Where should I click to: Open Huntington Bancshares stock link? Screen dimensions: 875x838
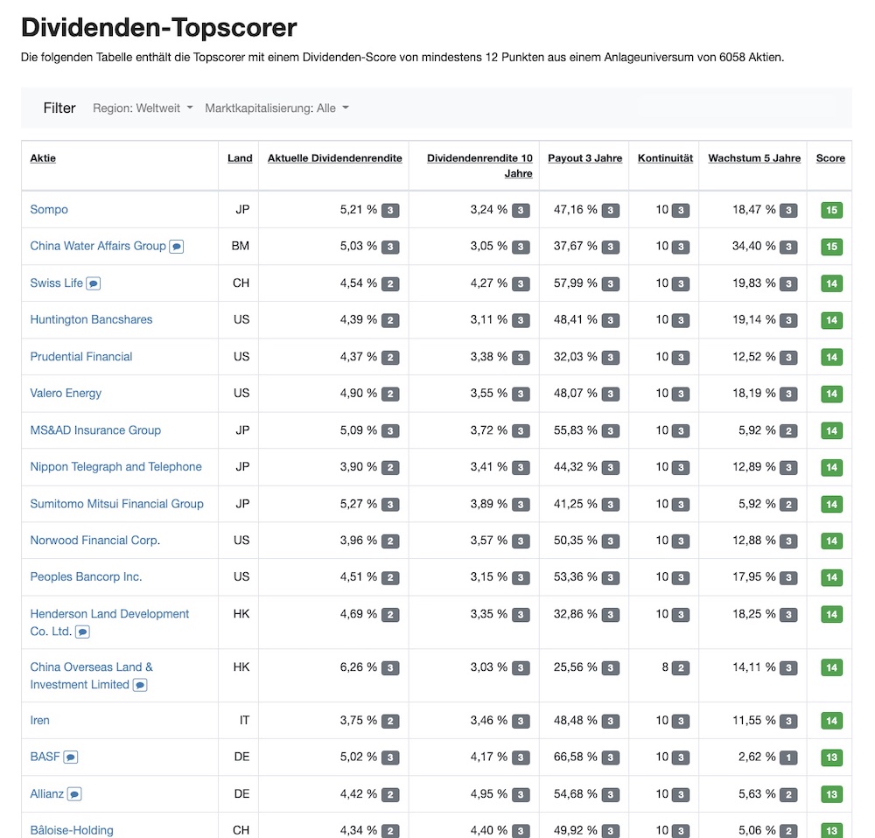pyautogui.click(x=91, y=319)
